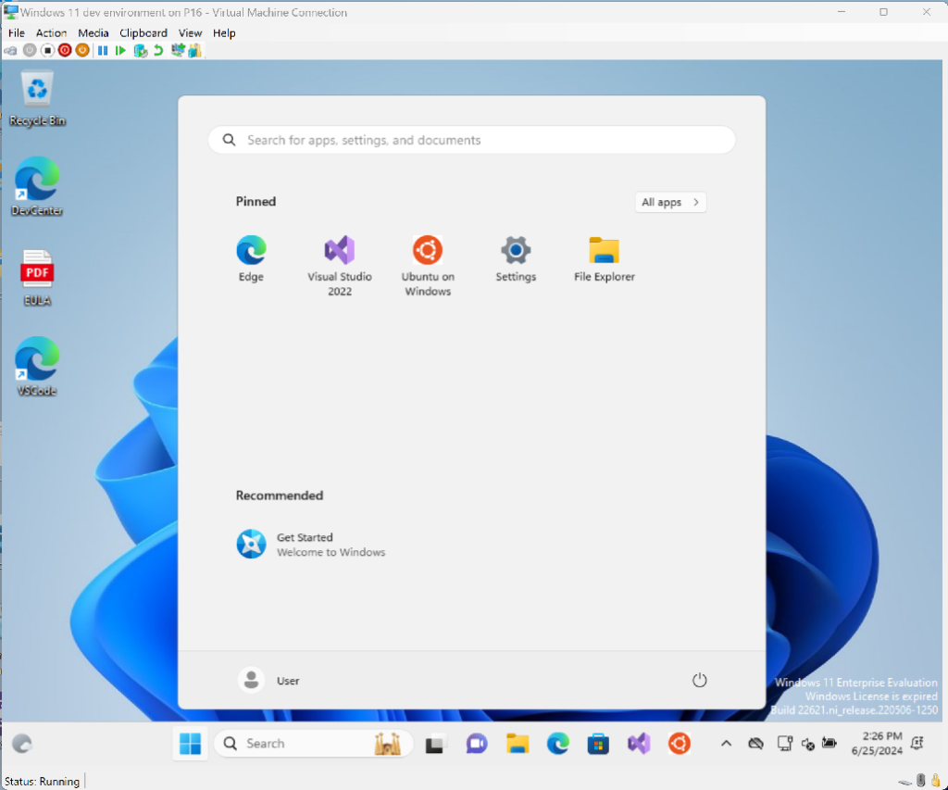Image resolution: width=948 pixels, height=790 pixels.
Task: Open the Media menu
Action: (x=93, y=32)
